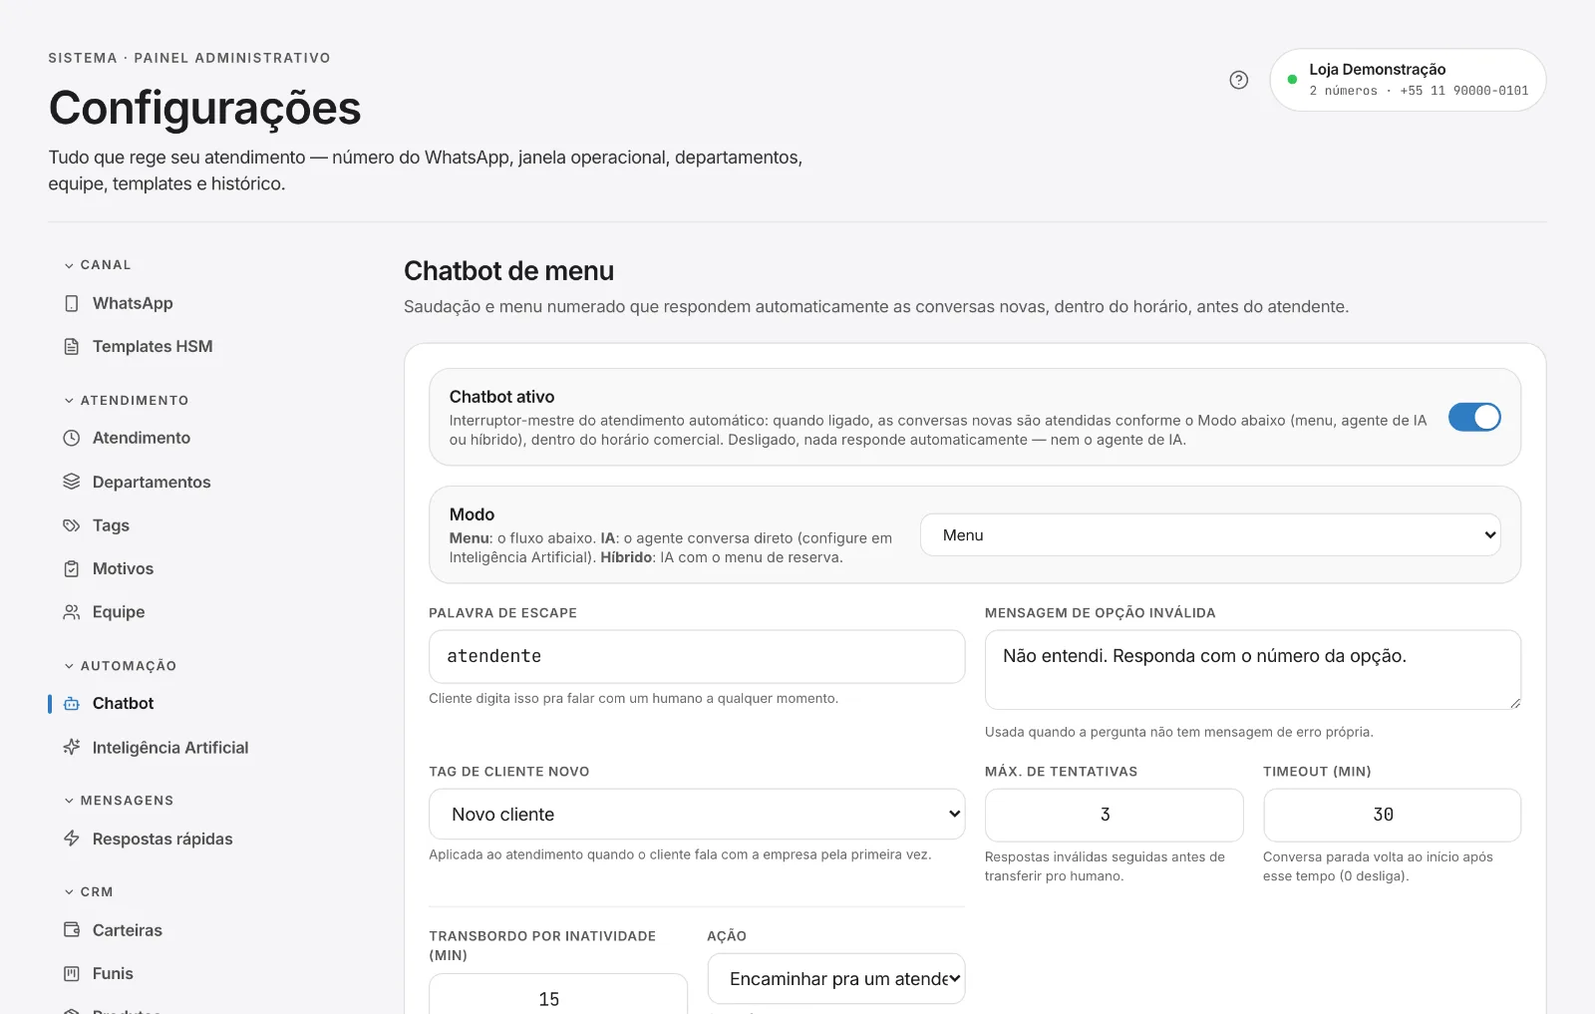Collapse the MENSAGENS sidebar section
The image size is (1595, 1014).
(119, 801)
